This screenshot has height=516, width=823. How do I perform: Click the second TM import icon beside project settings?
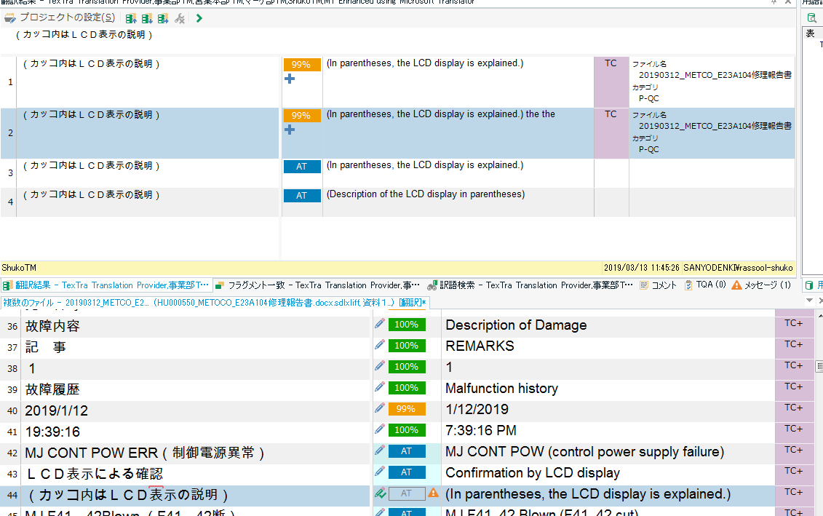point(146,18)
